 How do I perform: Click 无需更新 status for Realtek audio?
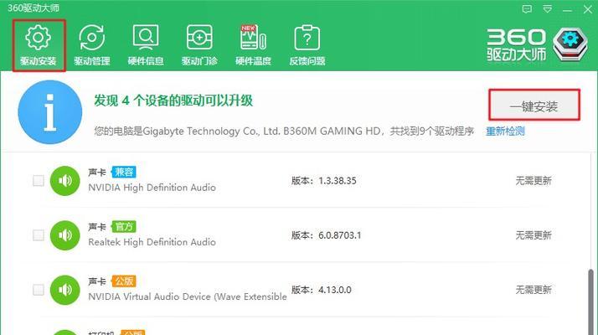click(x=534, y=235)
